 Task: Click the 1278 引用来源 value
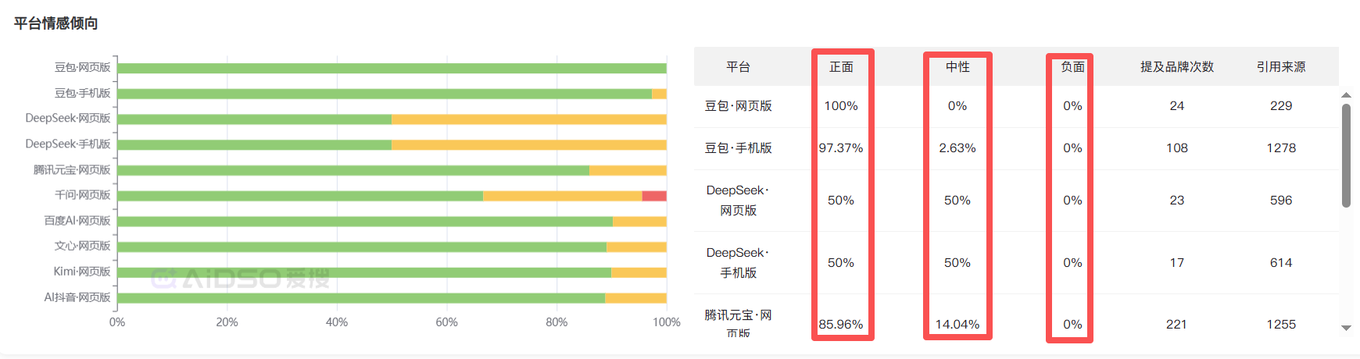[1280, 148]
